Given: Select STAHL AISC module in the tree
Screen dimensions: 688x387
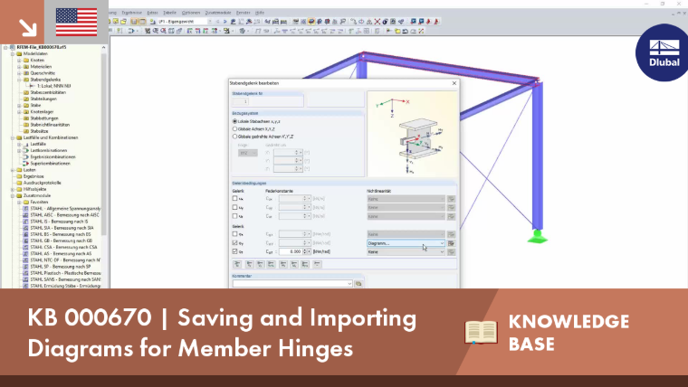Looking at the screenshot, I should [64, 215].
